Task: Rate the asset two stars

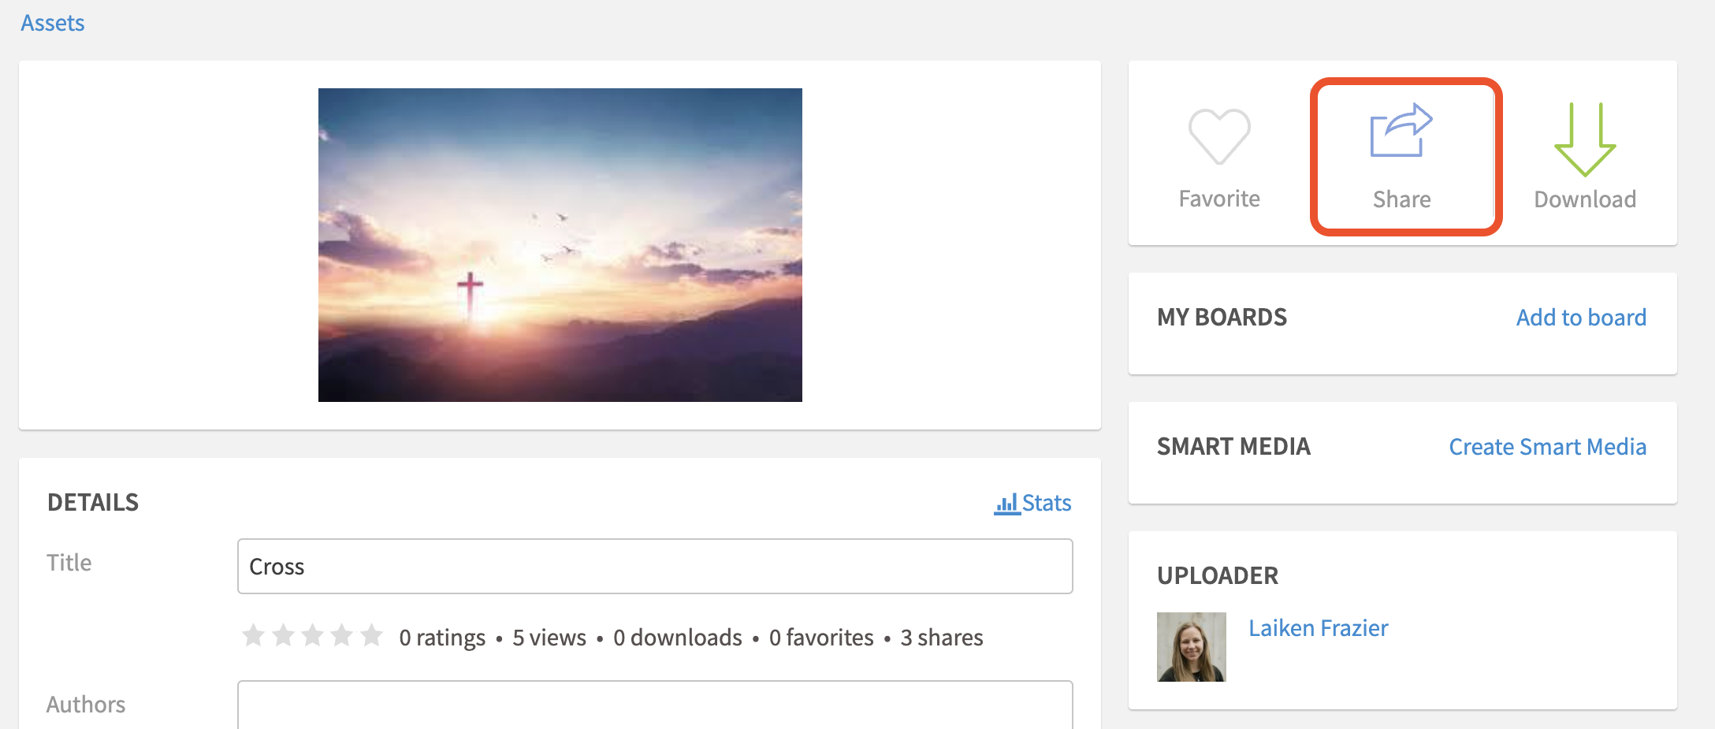Action: [x=283, y=635]
